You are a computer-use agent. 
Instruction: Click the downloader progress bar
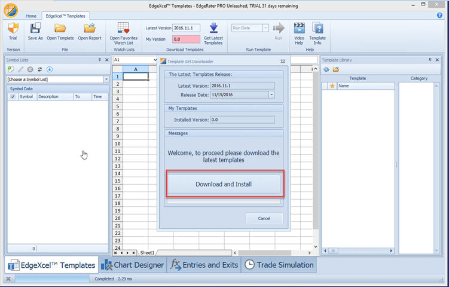tap(224, 201)
